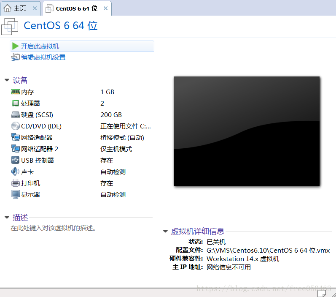
Task: Click the black VM screen preview thumbnail
Action: pos(247,131)
